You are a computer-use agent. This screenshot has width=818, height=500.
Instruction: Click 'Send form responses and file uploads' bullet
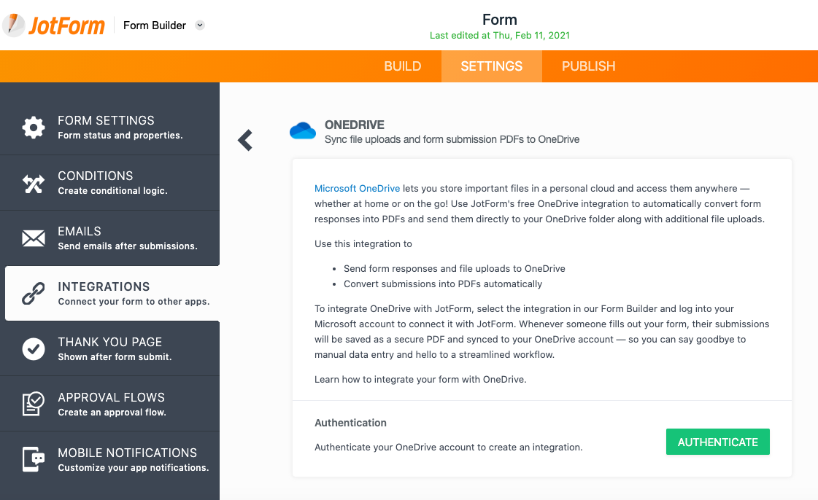point(455,269)
